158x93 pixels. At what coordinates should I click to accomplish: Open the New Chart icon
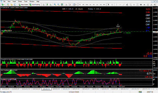[2, 5]
